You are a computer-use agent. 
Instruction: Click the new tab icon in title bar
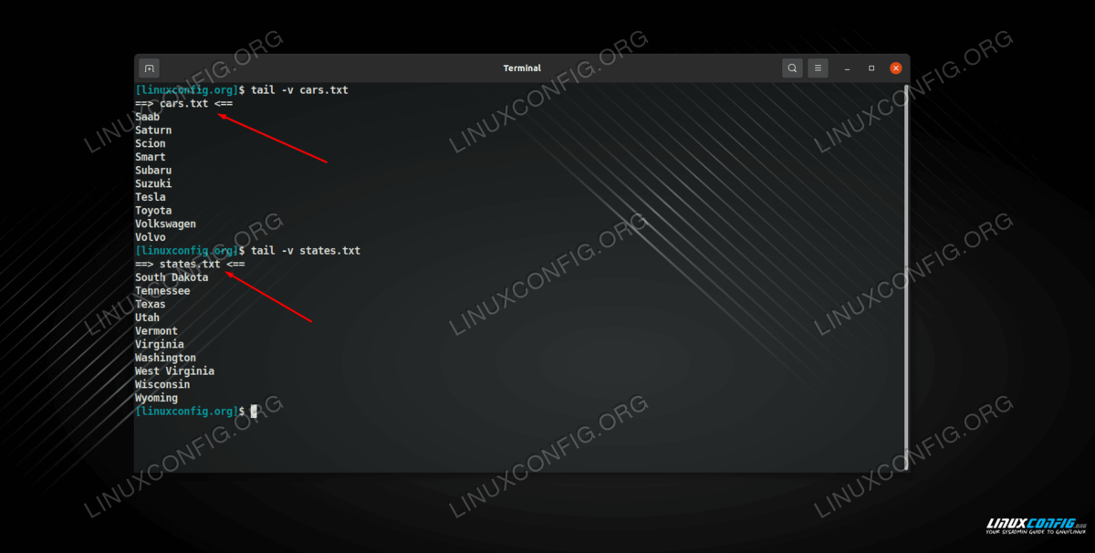[150, 68]
